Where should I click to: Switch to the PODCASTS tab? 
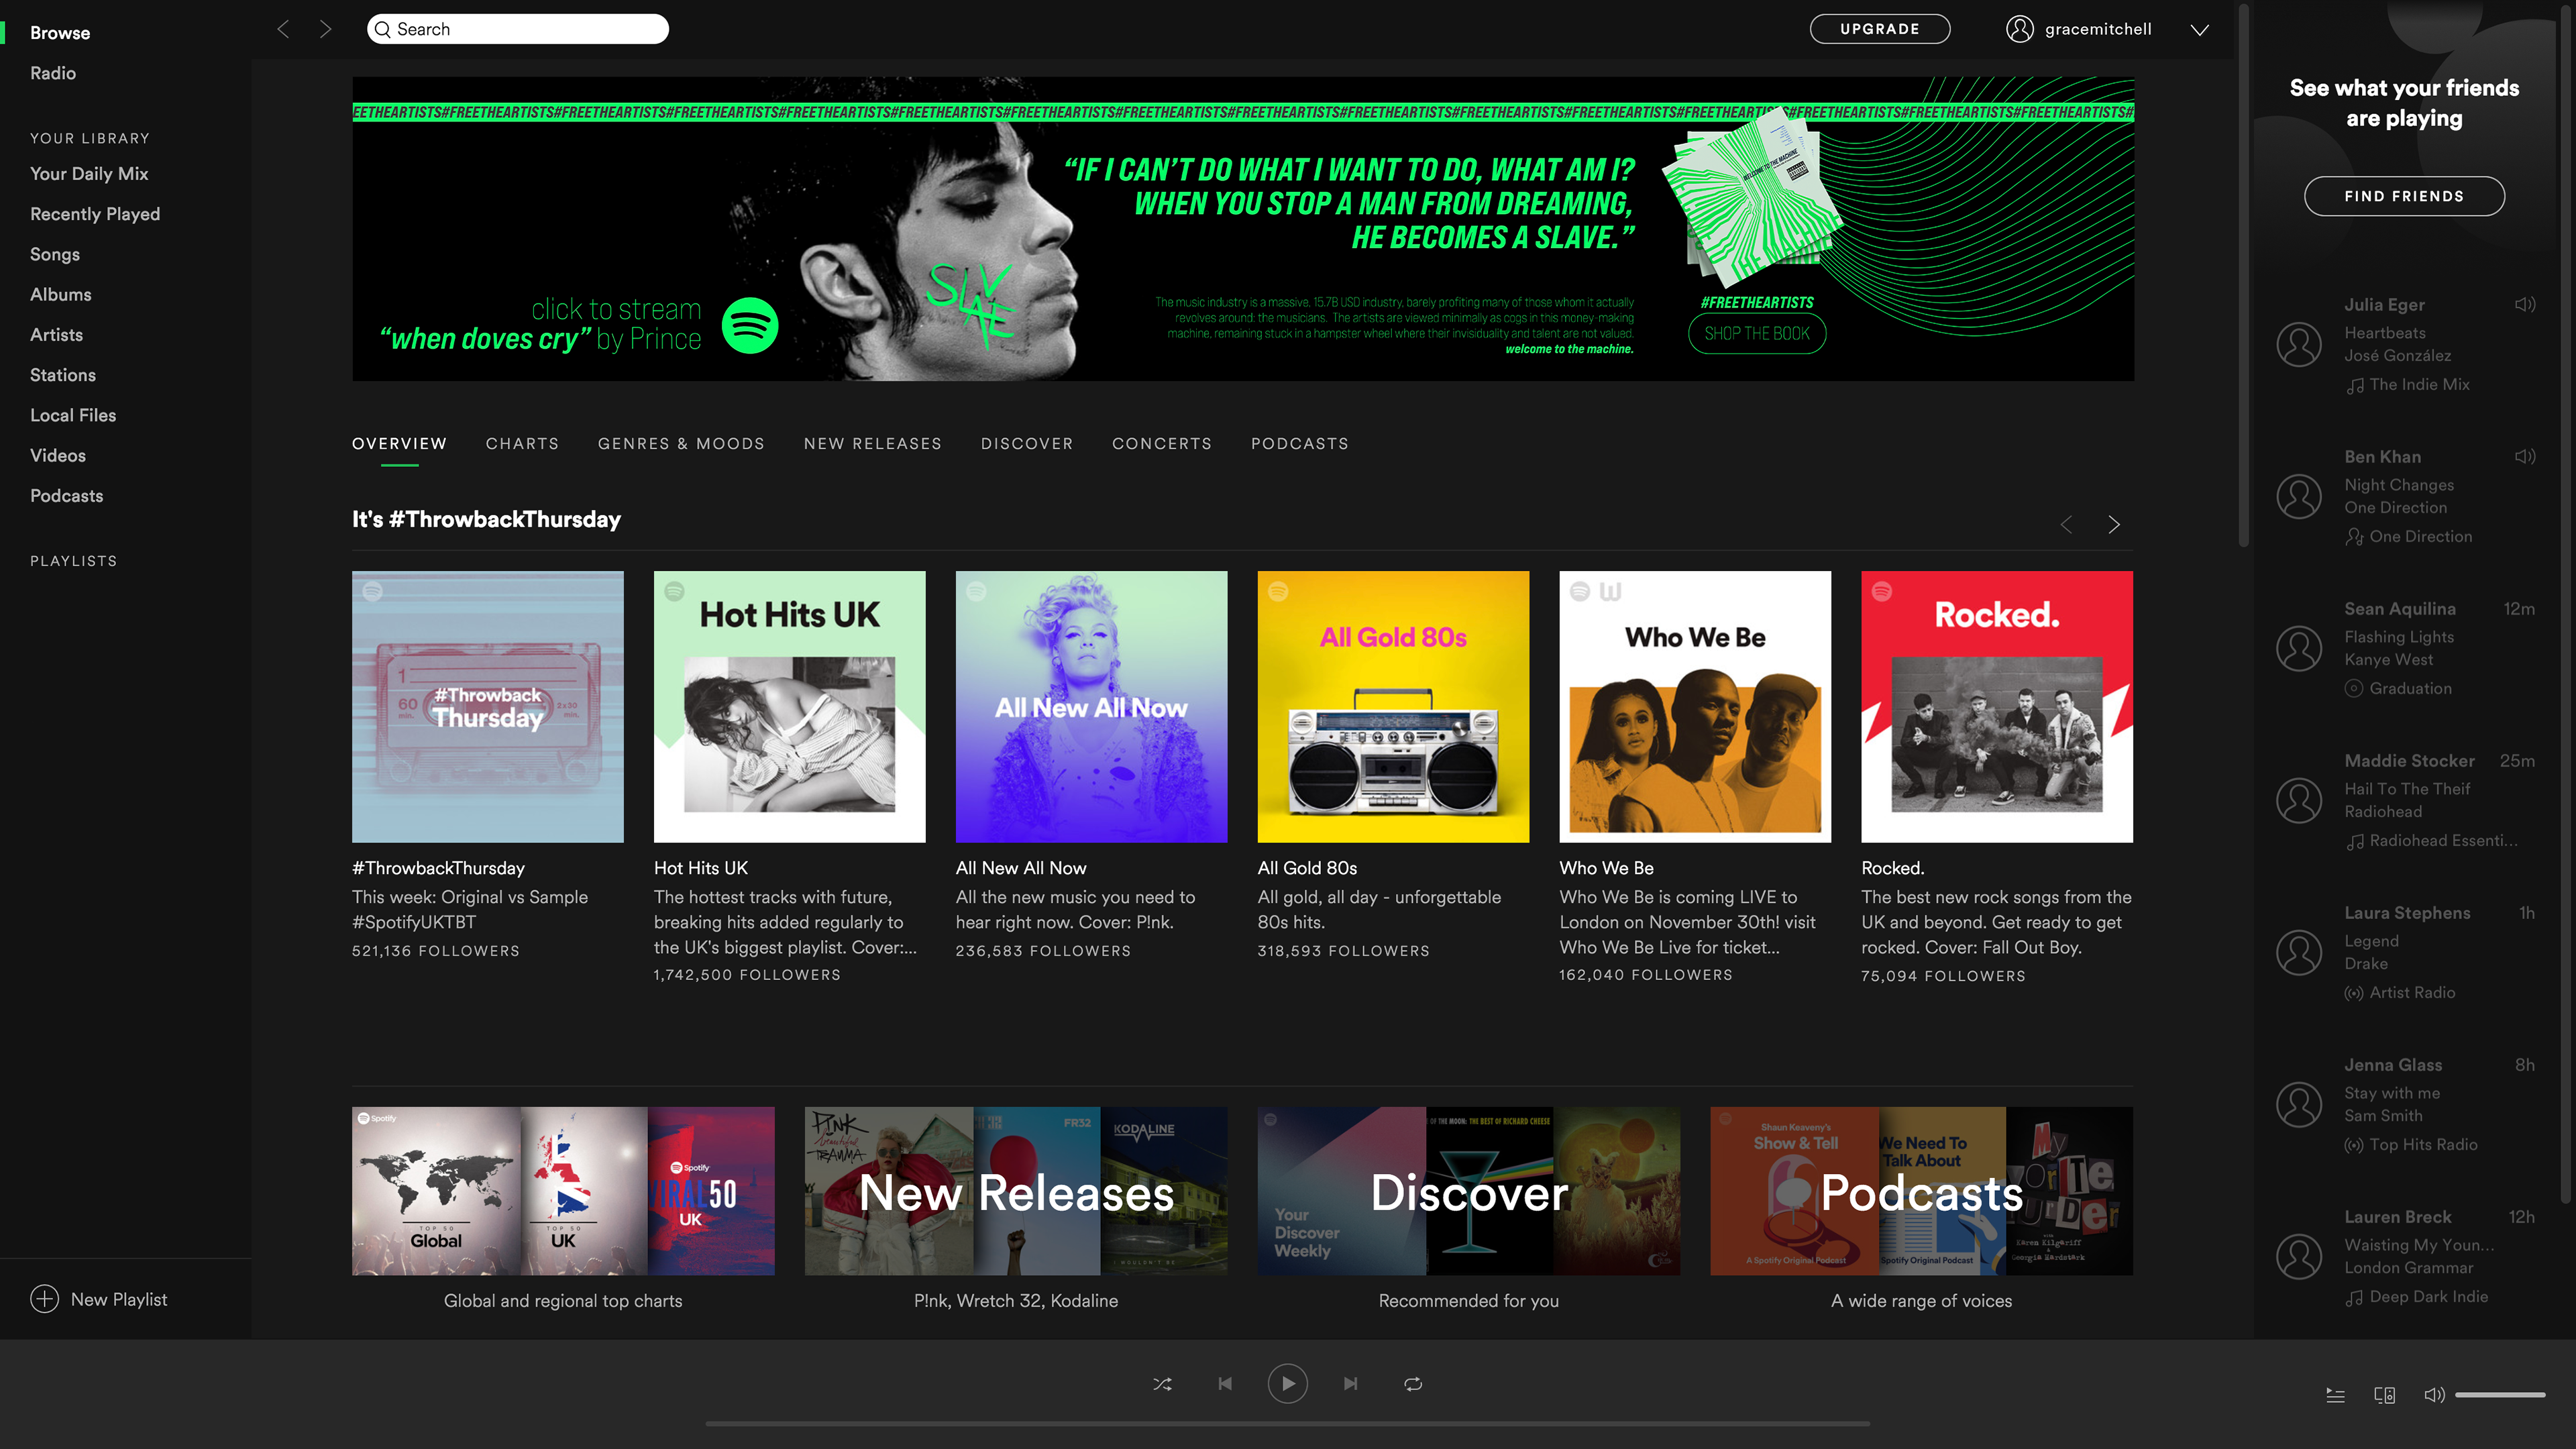tap(1300, 443)
